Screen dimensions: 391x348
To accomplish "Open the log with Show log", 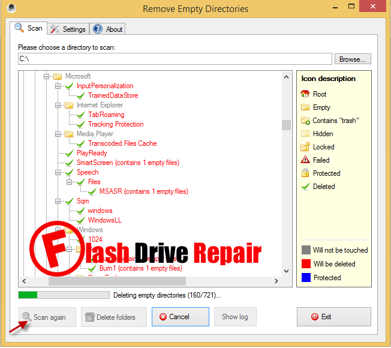I will 235,317.
